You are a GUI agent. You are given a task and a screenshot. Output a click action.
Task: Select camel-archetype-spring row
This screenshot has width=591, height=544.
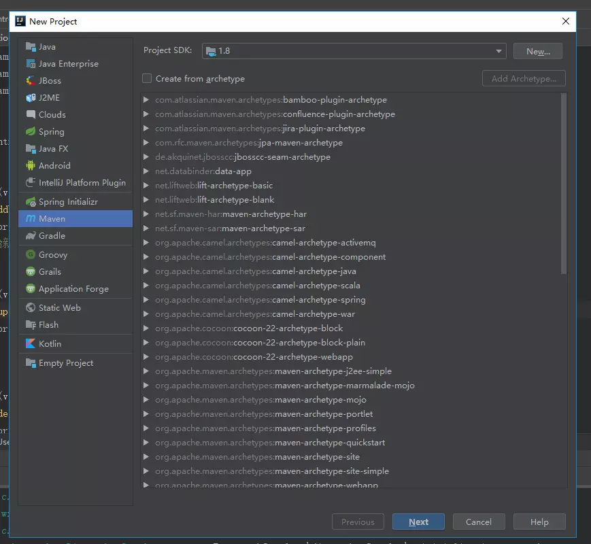coord(352,300)
